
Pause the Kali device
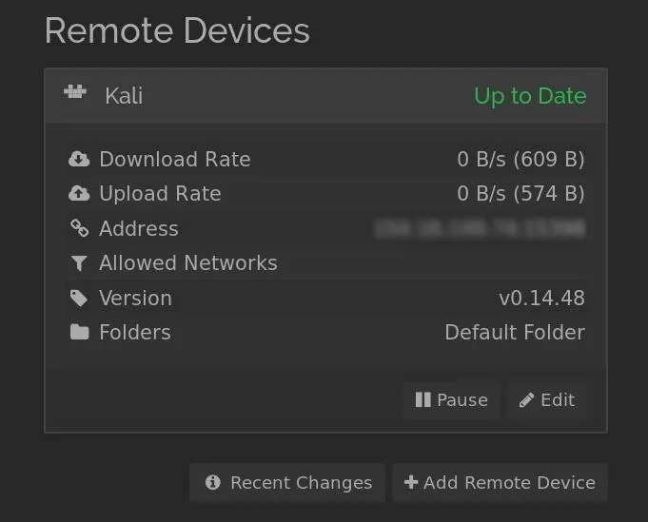click(452, 399)
